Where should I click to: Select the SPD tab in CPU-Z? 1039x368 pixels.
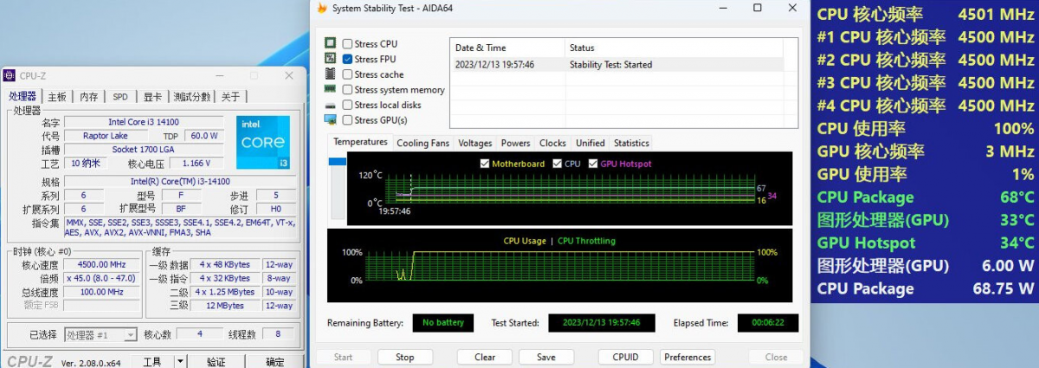[x=120, y=96]
